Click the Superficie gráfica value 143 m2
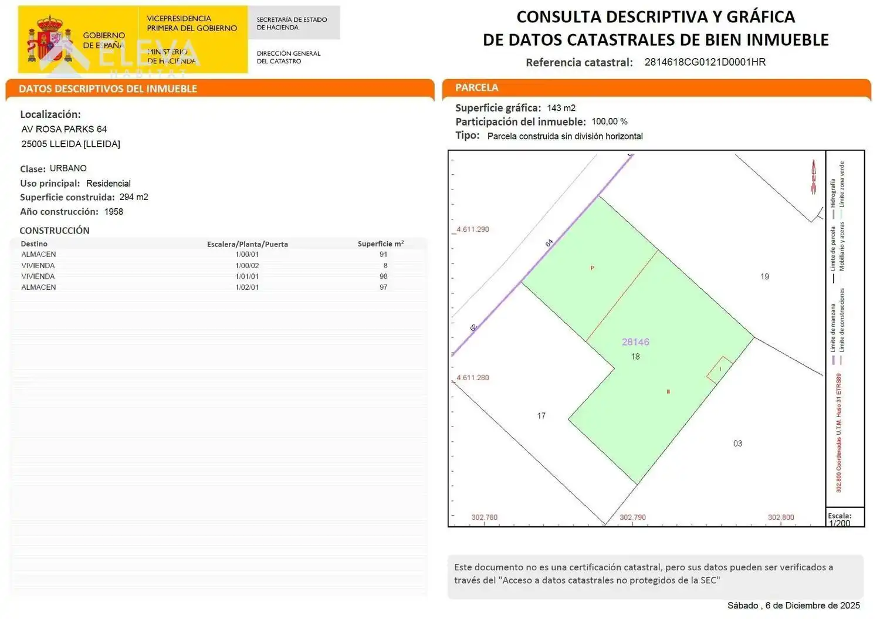The height and width of the screenshot is (619, 880). (561, 108)
